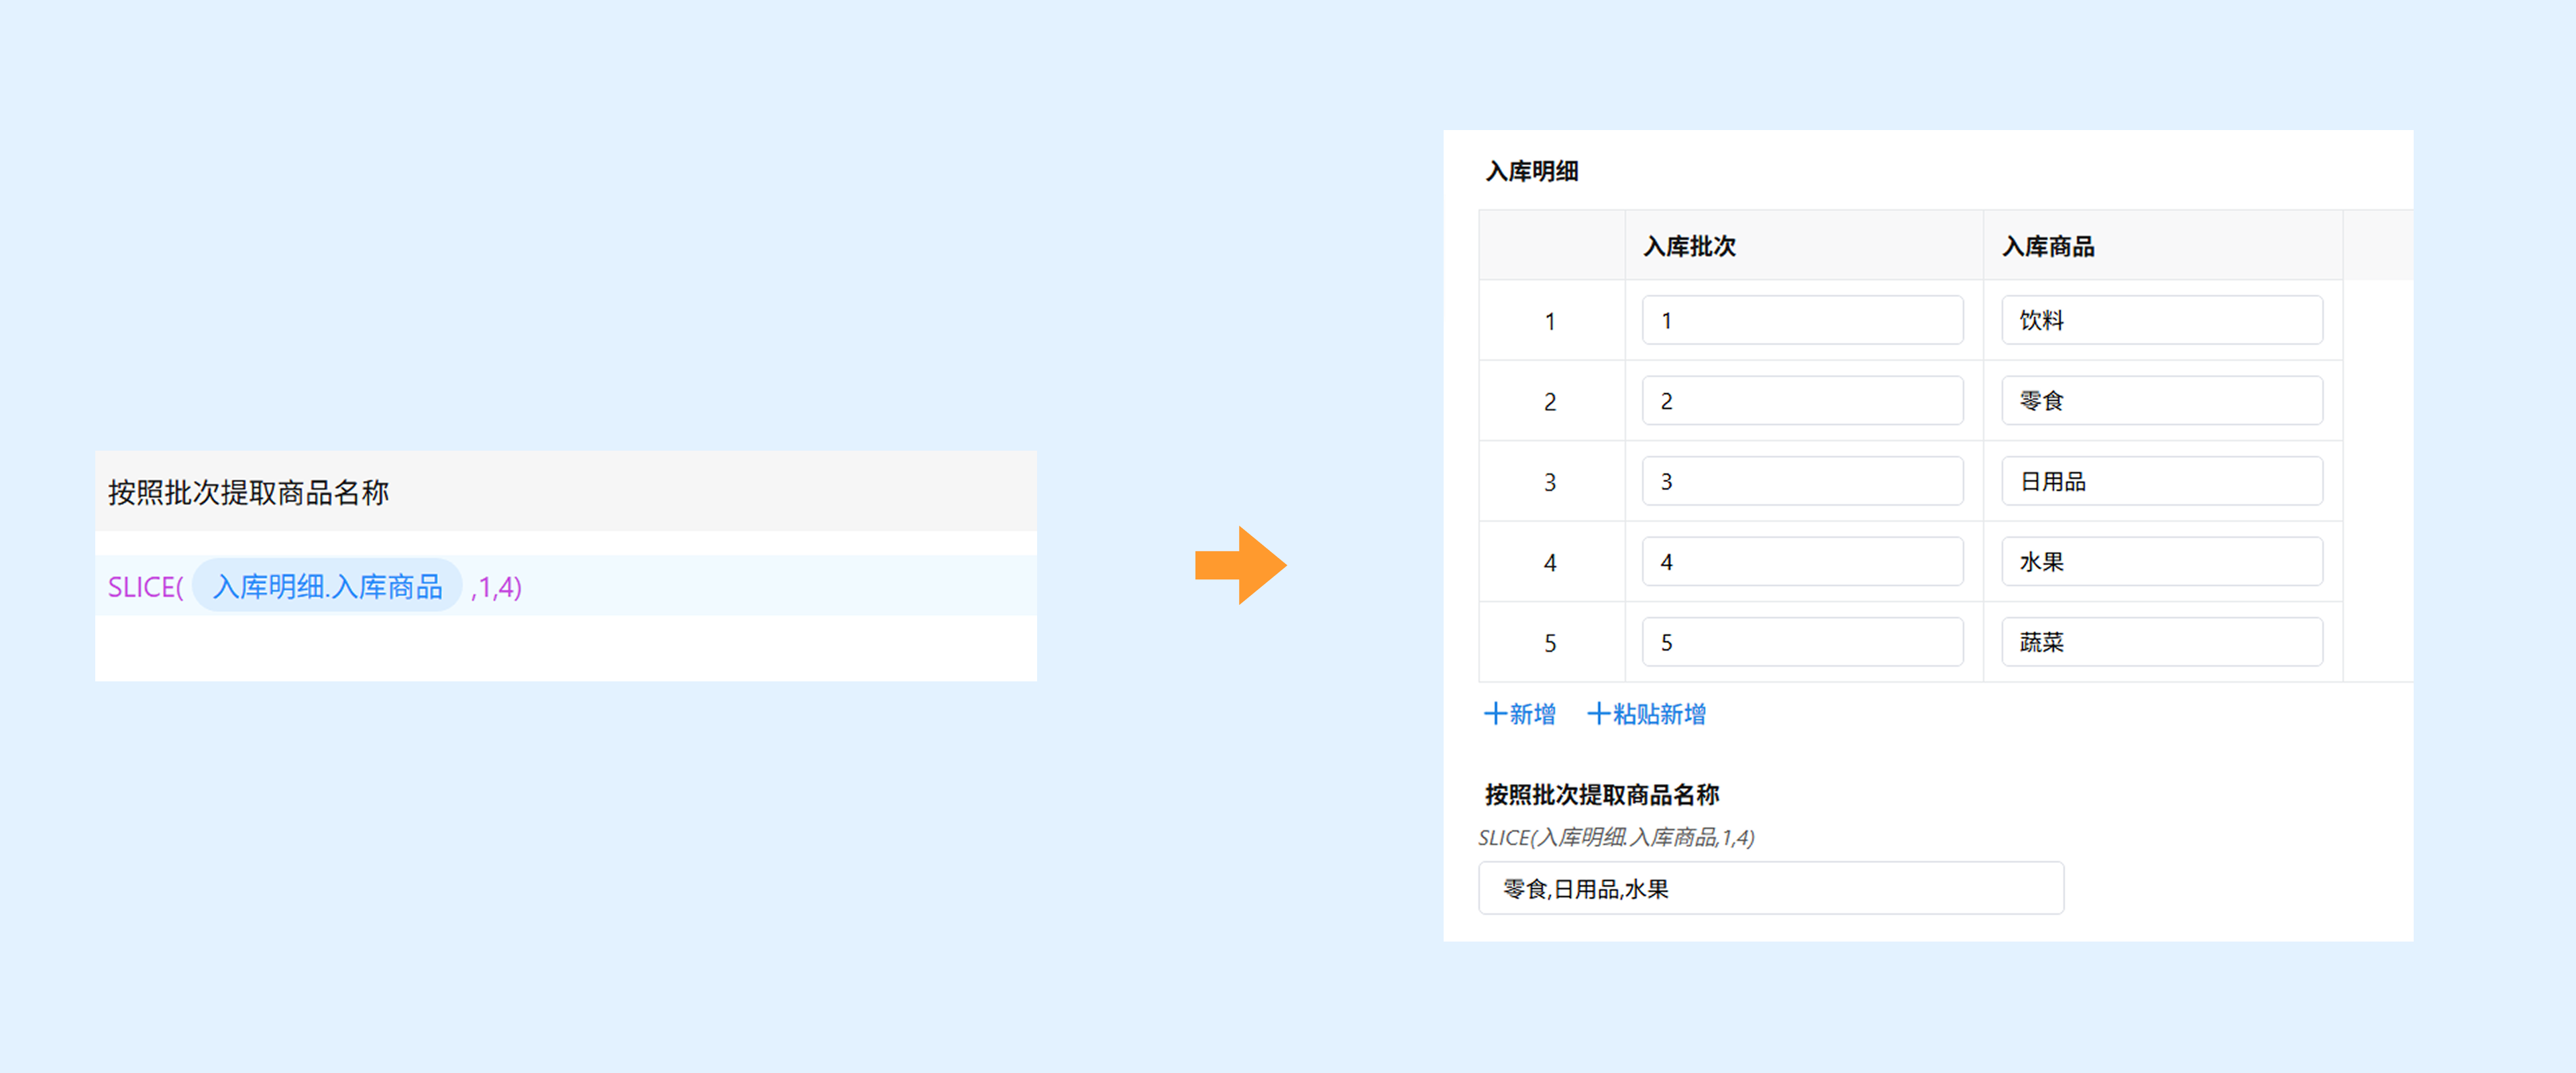Click the SLICE function name in formula editor
Viewport: 2576px width, 1073px height.
click(140, 587)
